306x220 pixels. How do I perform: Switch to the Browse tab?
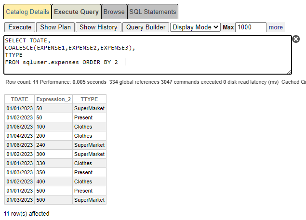(114, 12)
